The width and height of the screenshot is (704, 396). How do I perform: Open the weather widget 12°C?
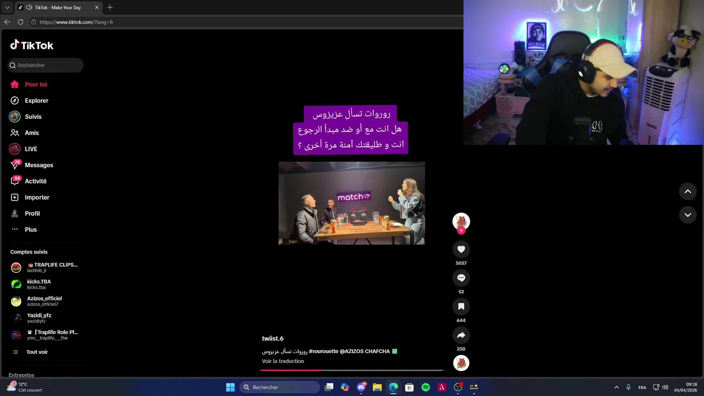24,387
